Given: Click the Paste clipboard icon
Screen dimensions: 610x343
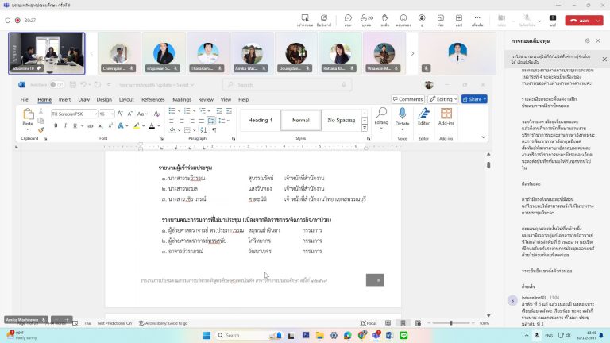Looking at the screenshot, I should pyautogui.click(x=29, y=117).
